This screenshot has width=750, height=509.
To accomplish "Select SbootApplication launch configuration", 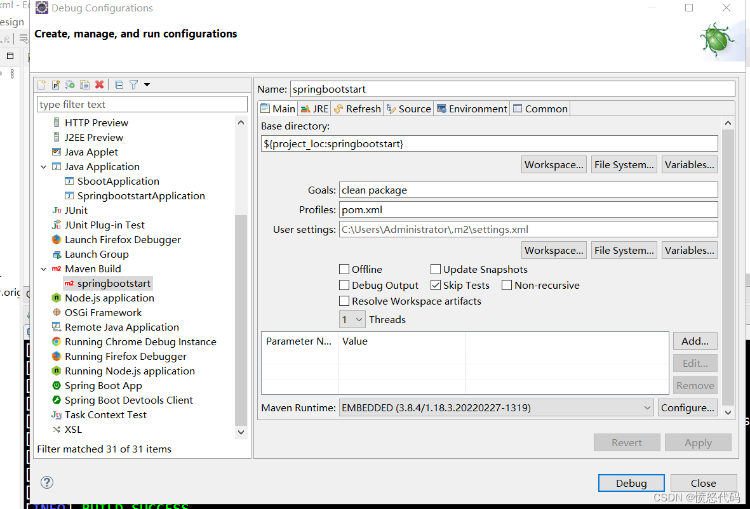I will (118, 181).
